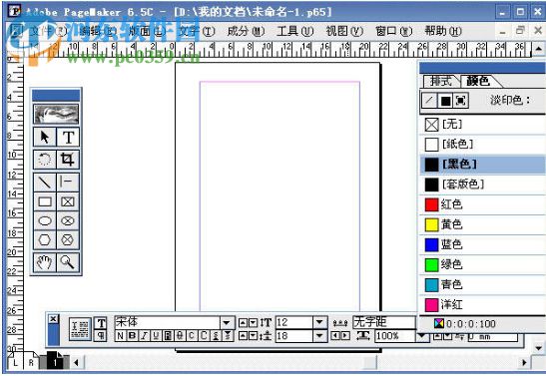Open the leading 18 dropdown
The width and height of the screenshot is (546, 376).
click(319, 336)
